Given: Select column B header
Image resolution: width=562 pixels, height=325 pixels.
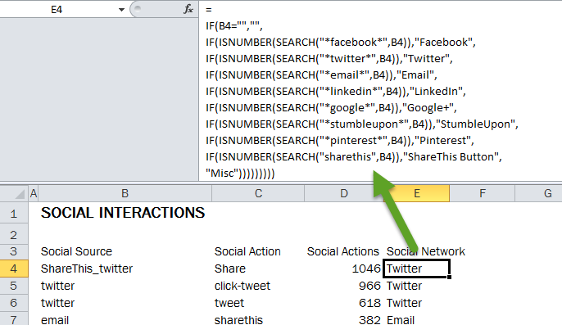Looking at the screenshot, I should pyautogui.click(x=125, y=193).
